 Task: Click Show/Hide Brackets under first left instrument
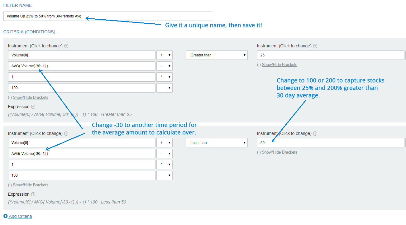click(31, 97)
